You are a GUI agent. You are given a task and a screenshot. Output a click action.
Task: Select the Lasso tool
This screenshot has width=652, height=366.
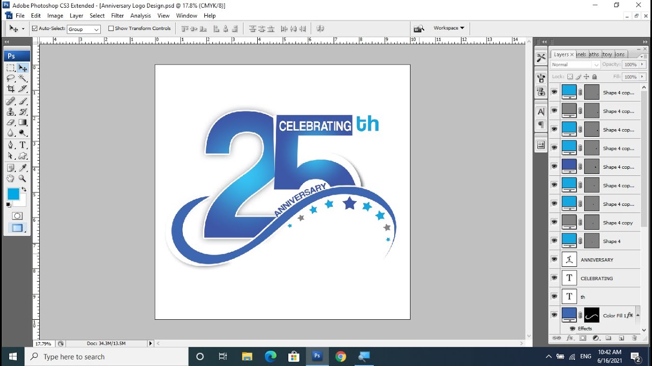11,78
